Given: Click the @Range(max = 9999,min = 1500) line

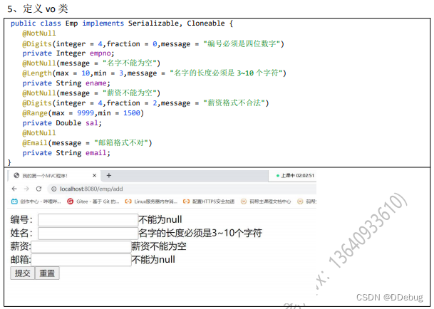Looking at the screenshot, I should [83, 113].
